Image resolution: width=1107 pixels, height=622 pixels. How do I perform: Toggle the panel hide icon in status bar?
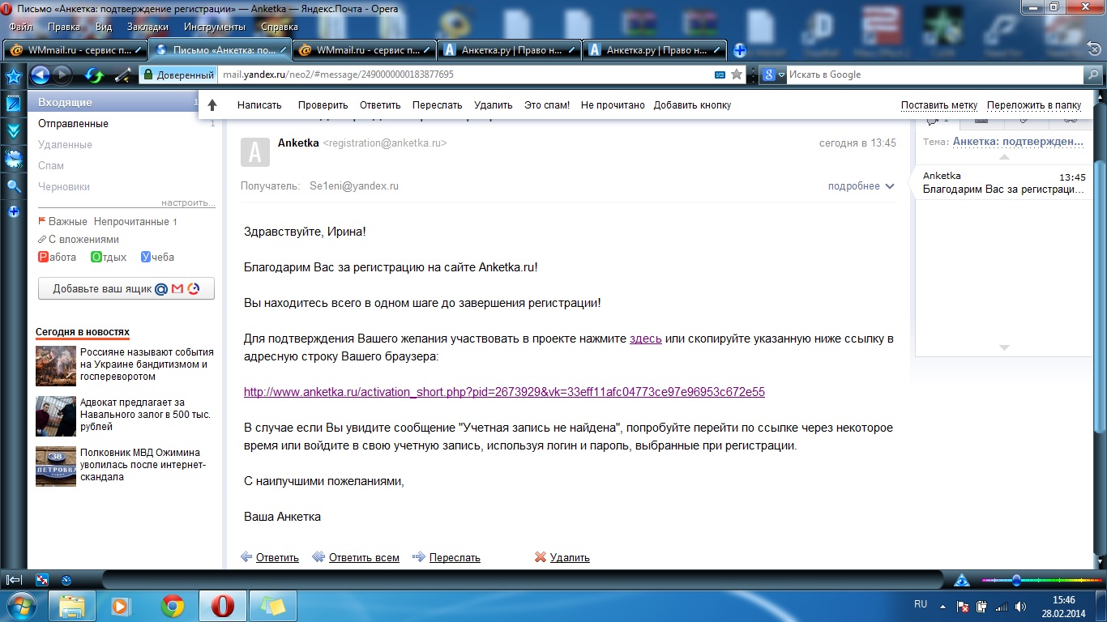point(14,580)
